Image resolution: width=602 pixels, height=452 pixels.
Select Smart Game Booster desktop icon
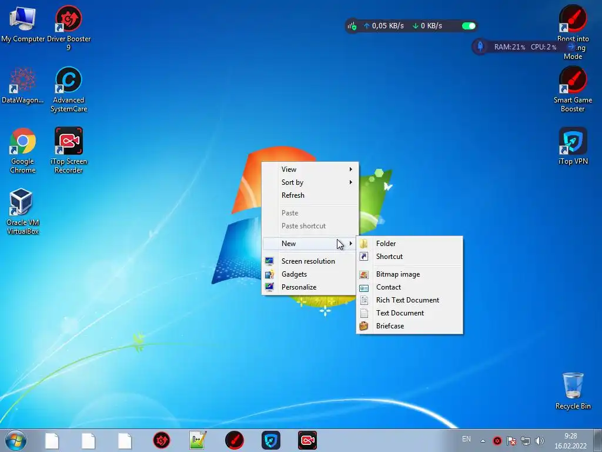pyautogui.click(x=573, y=89)
